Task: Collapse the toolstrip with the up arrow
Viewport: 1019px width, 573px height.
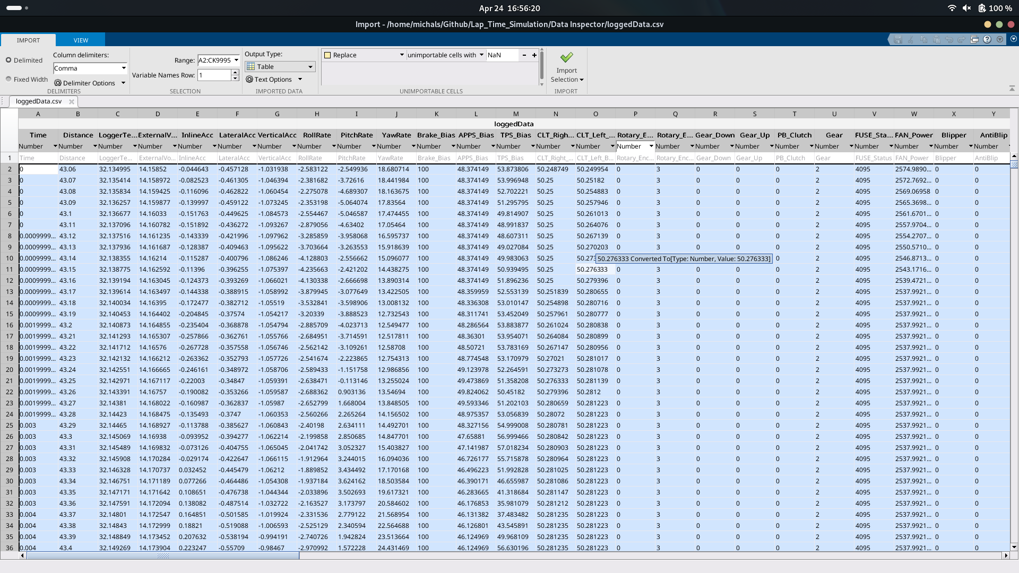Action: pyautogui.click(x=1012, y=88)
